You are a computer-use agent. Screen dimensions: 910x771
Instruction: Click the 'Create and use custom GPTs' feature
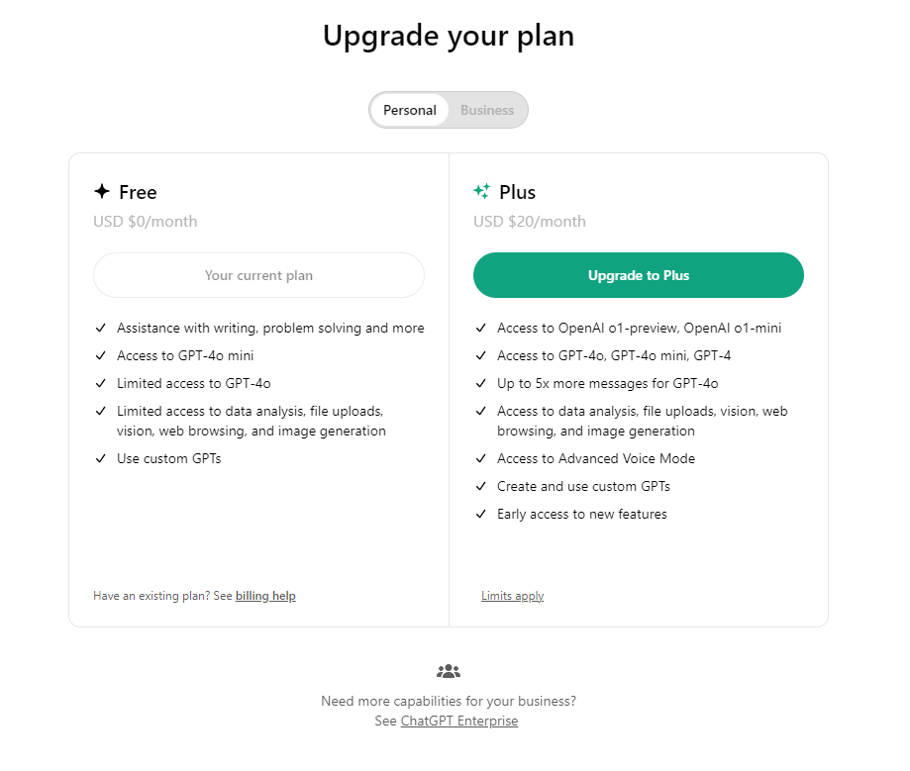pos(583,487)
